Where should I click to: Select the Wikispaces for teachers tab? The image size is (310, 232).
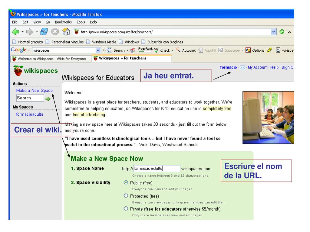(x=131, y=58)
